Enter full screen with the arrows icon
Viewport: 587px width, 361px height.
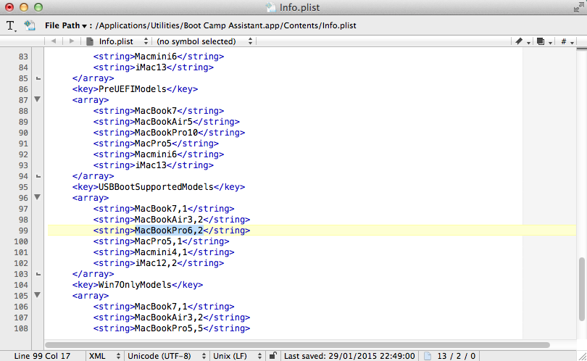coord(579,7)
